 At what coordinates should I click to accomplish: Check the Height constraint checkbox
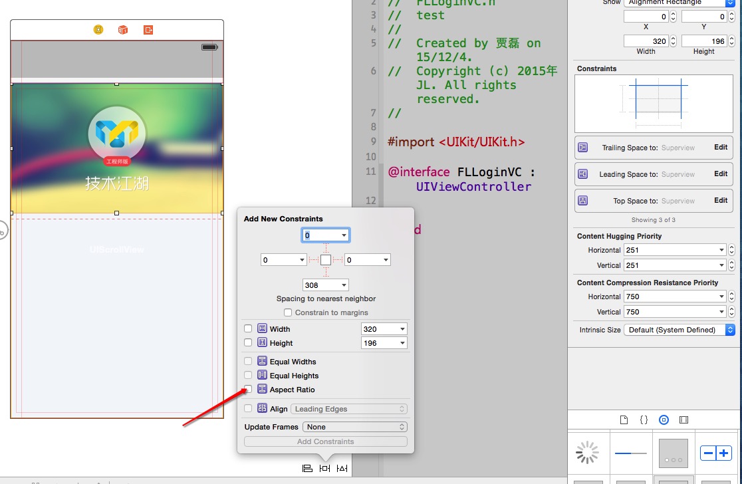(x=248, y=342)
